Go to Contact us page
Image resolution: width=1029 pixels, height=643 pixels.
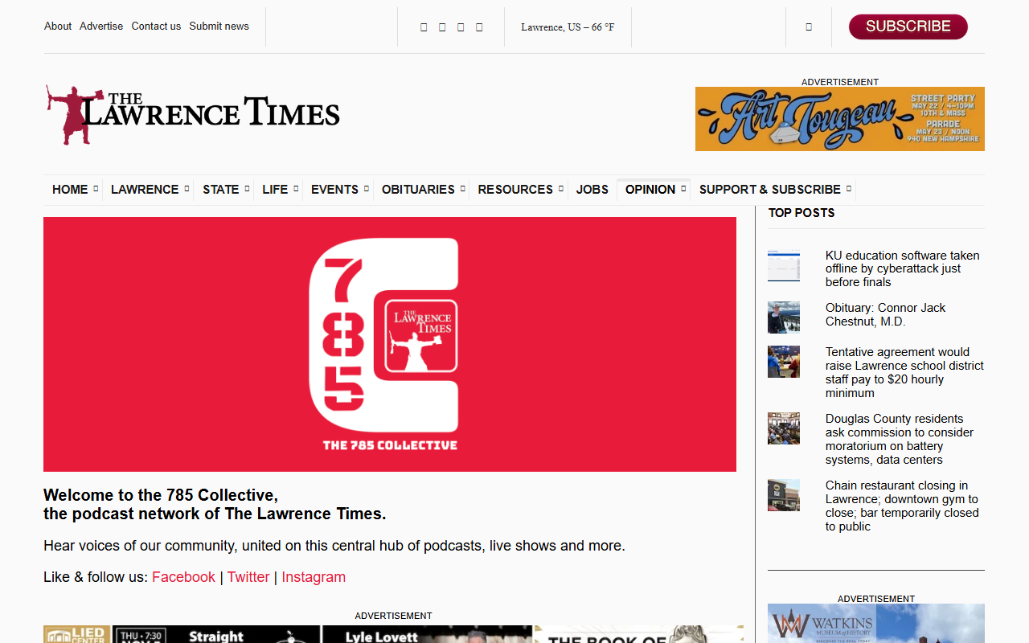coord(156,26)
